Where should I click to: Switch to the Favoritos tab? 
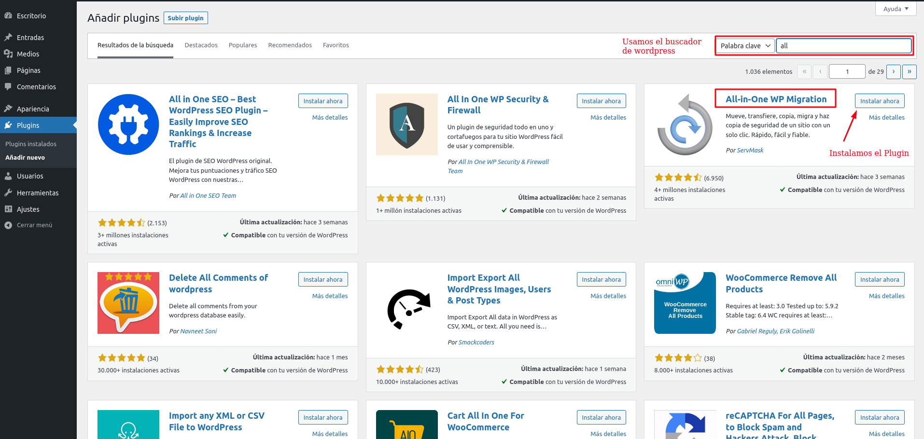(x=336, y=45)
